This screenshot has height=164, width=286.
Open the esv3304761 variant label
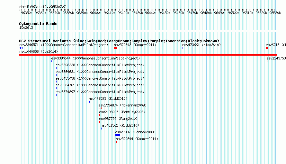point(100,85)
